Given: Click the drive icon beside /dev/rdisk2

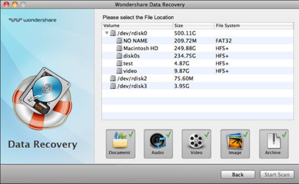Looking at the screenshot, I should 113,79.
